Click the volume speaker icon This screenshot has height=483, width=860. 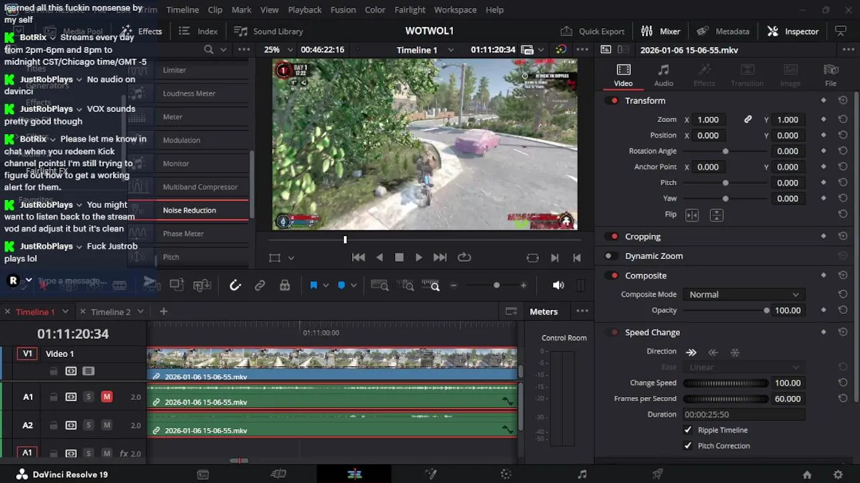click(558, 286)
